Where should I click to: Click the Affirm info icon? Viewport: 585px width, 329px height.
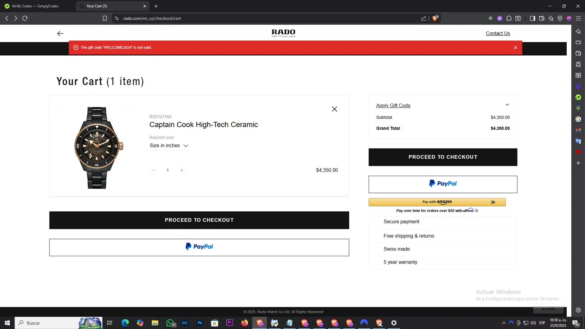click(x=476, y=211)
